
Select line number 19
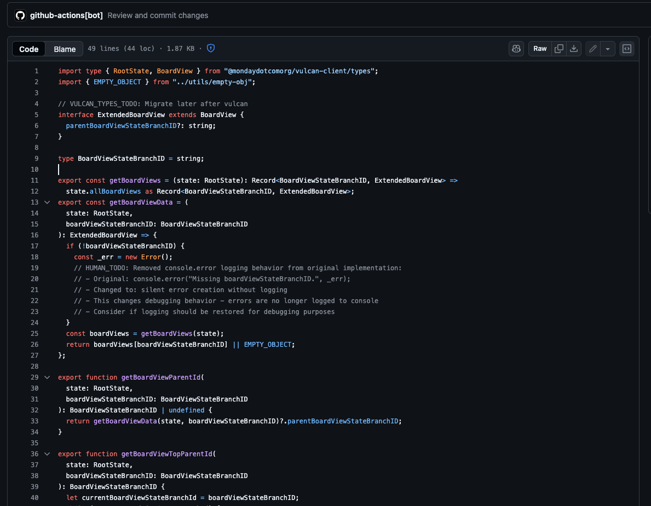tap(34, 268)
